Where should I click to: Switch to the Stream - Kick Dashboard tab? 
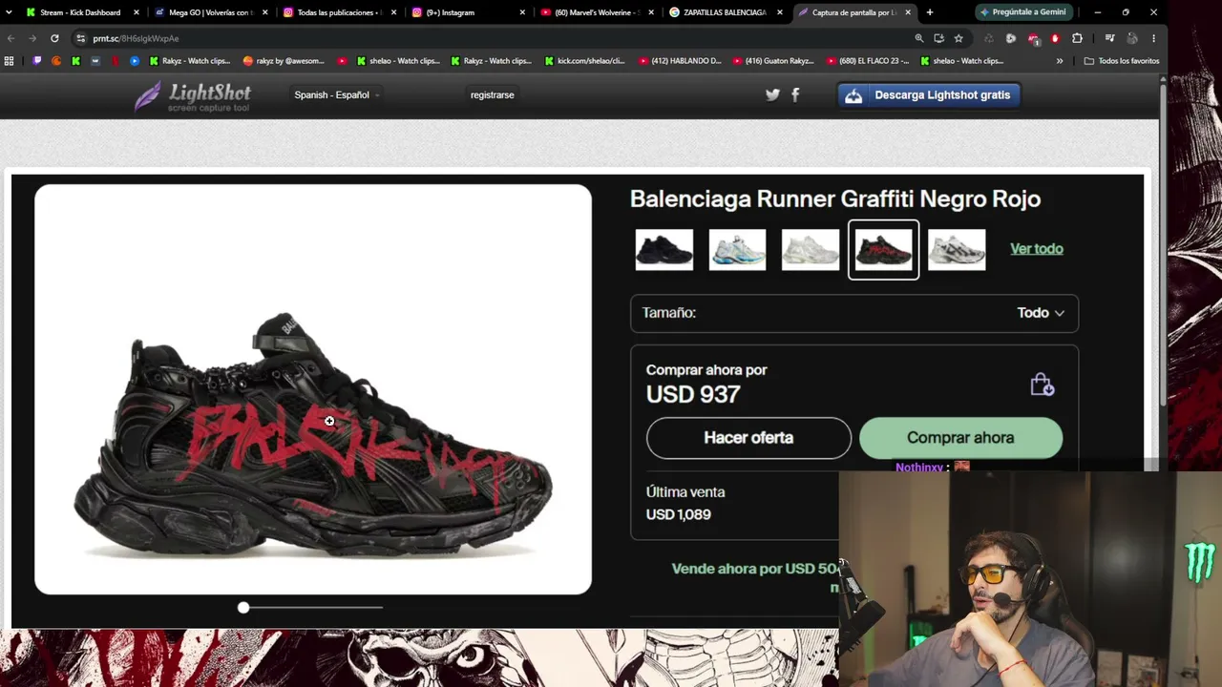pos(80,12)
